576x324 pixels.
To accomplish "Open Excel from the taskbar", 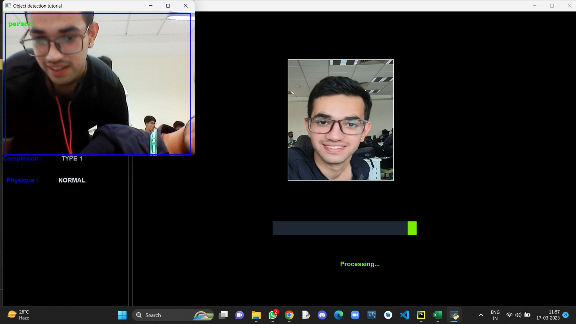I will point(437,315).
